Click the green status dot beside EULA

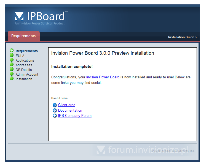12,55
